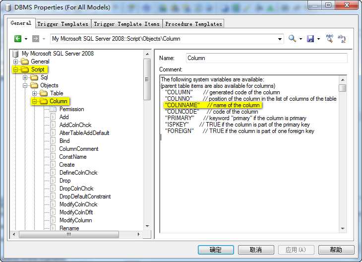Image resolution: width=362 pixels, height=262 pixels.
Task: Select the ConstName tree item
Action: click(x=73, y=157)
